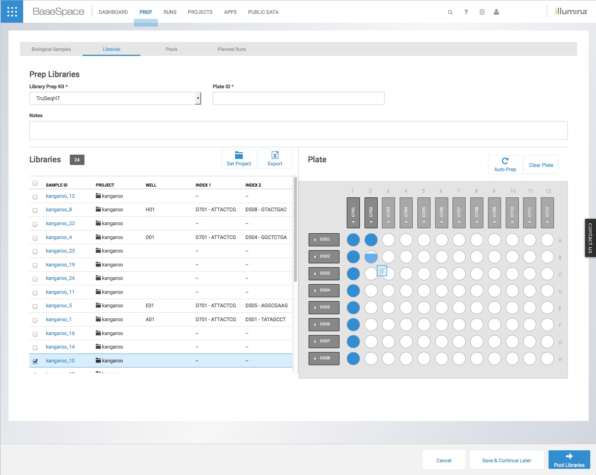Viewport: 596px width, 475px height.
Task: Click the Cancel button
Action: pos(444,460)
